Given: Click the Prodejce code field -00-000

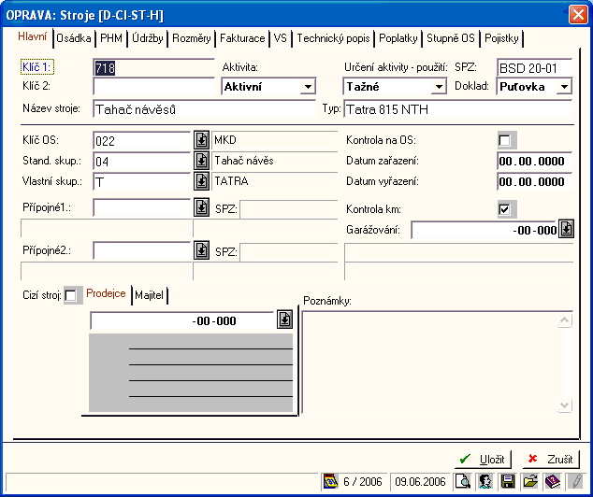Looking at the screenshot, I should tap(182, 320).
